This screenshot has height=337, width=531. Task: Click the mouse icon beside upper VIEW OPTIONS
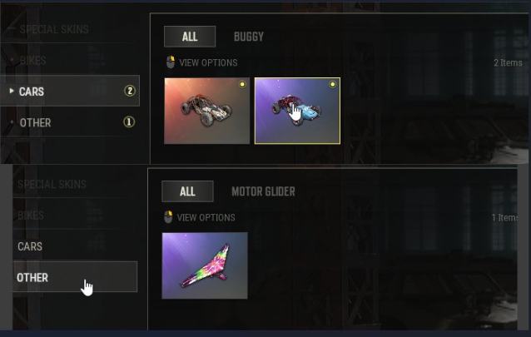(171, 62)
